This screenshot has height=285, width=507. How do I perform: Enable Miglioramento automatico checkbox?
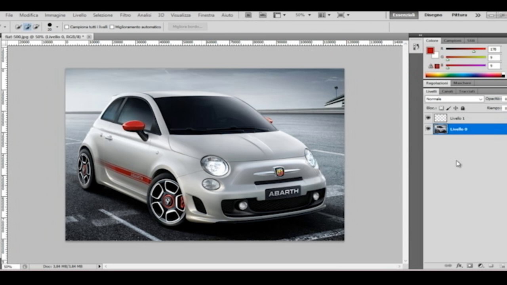point(112,27)
